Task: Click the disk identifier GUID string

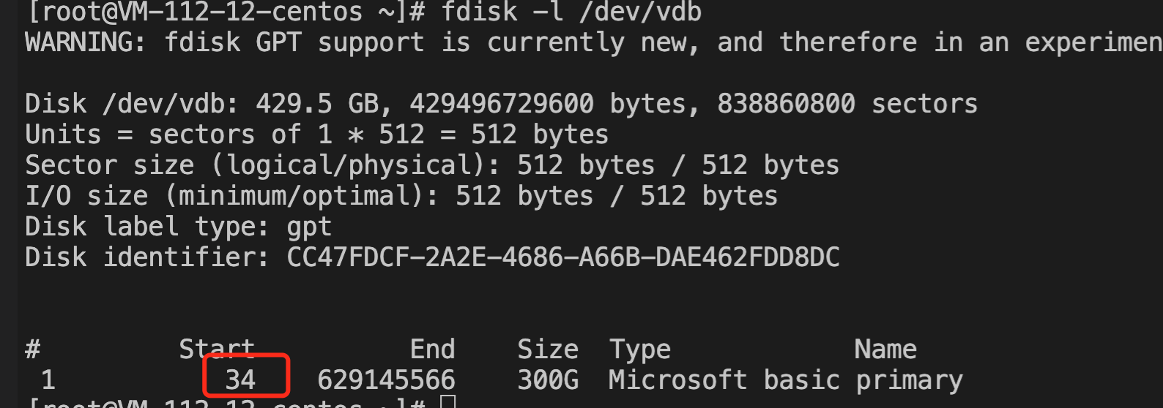Action: (563, 257)
